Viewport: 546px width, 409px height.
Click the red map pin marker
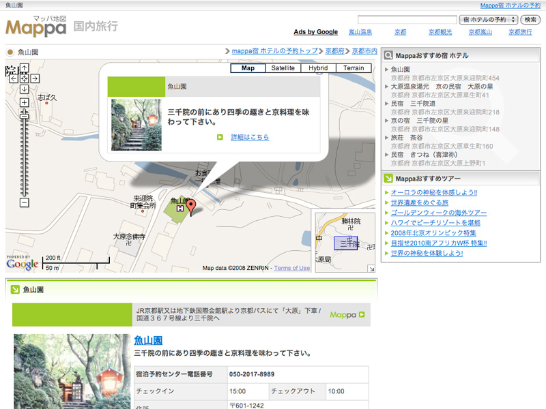(191, 208)
